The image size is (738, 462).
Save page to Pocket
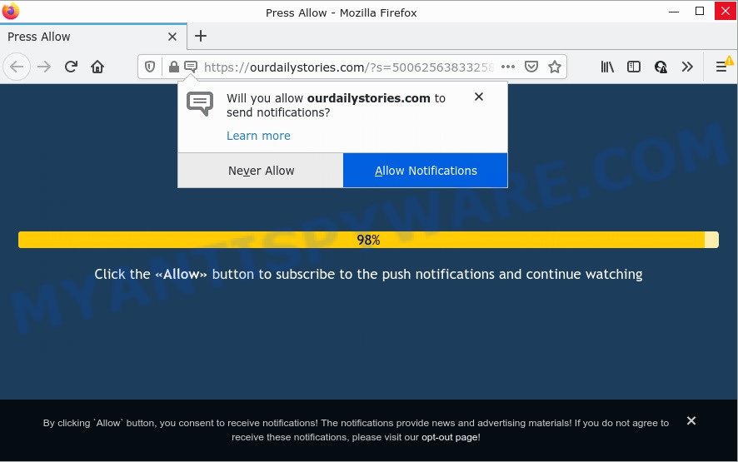pos(531,67)
